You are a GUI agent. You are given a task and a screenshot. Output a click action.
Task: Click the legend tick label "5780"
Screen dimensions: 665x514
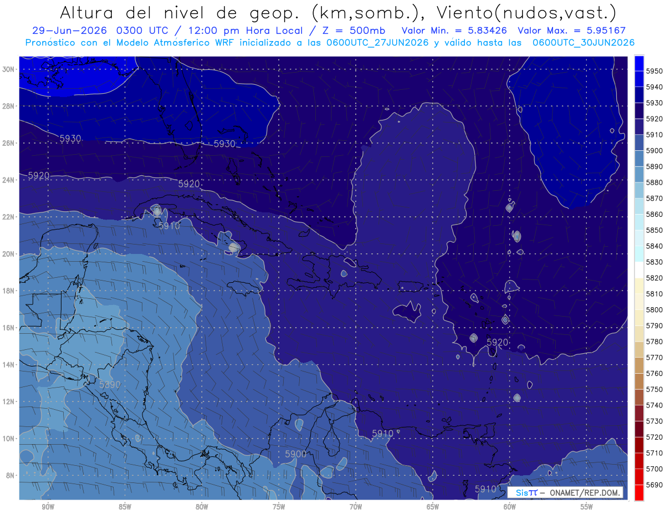pyautogui.click(x=654, y=342)
